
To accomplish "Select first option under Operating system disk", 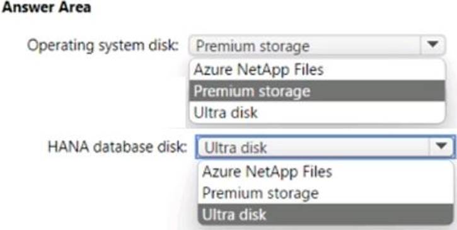I will (317, 70).
